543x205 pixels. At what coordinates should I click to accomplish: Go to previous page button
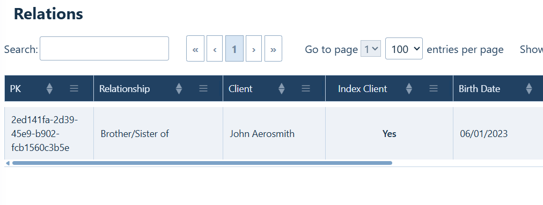[215, 48]
